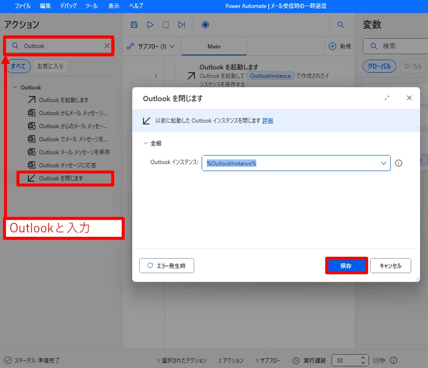
Task: Open the デバッグ menu
Action: (x=68, y=5)
